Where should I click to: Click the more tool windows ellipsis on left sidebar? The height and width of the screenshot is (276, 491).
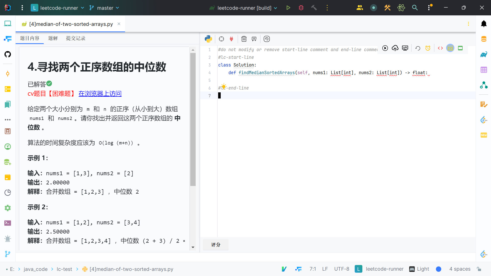click(8, 120)
